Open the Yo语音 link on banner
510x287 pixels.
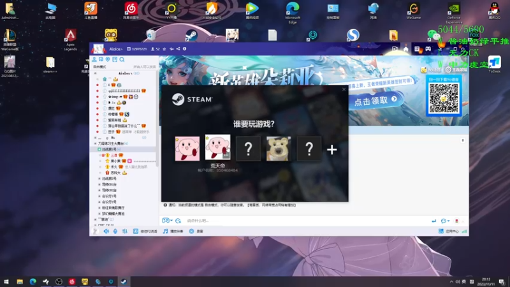[x=431, y=70]
